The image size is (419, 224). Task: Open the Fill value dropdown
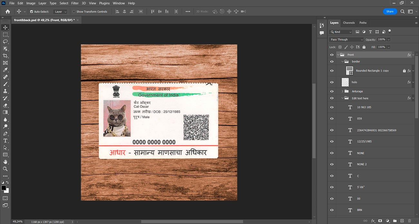pyautogui.click(x=388, y=47)
